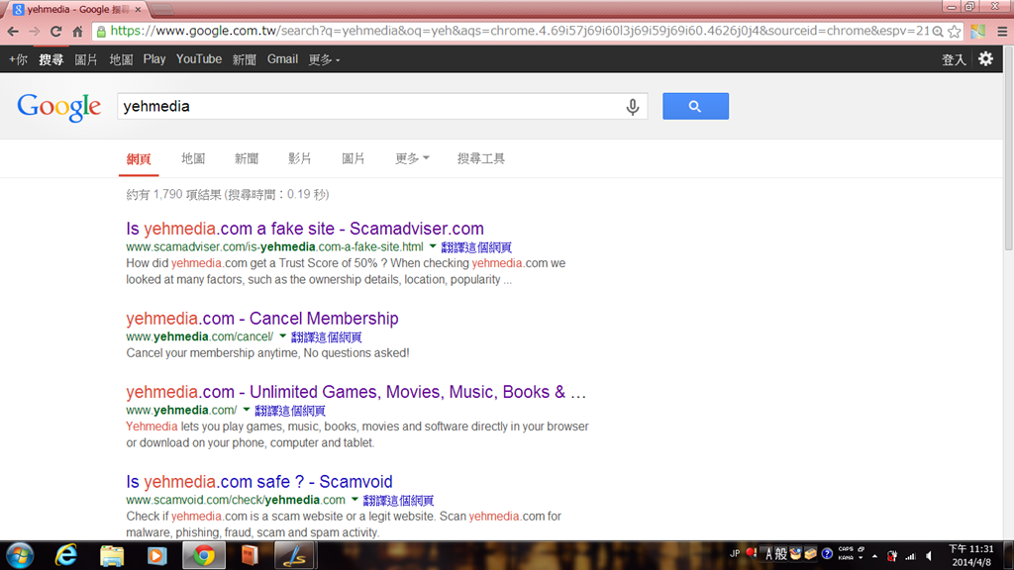Switch to the 圖片 search tab
The height and width of the screenshot is (570, 1014).
pos(354,158)
